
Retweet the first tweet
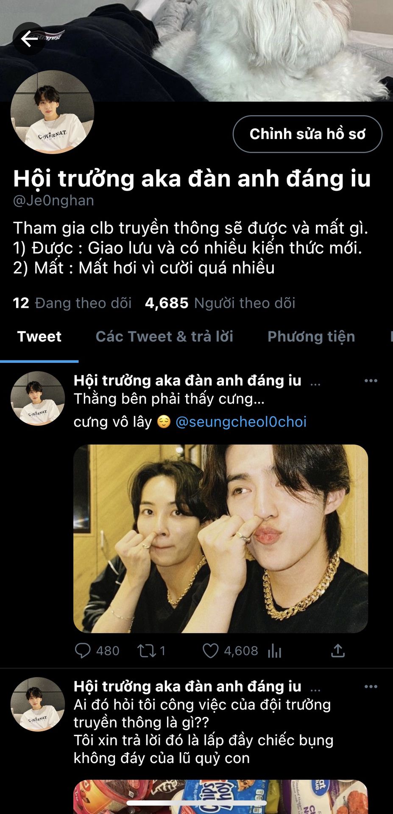[147, 651]
